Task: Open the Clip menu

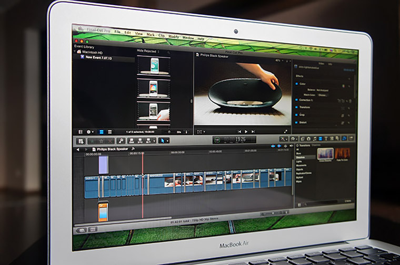Action: tap(162, 36)
